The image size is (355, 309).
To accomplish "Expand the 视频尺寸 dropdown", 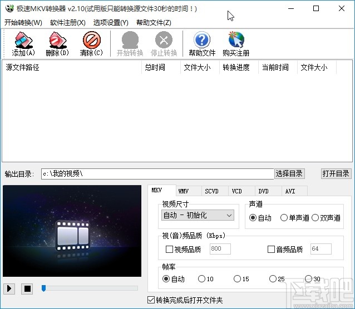I will pos(198,215).
